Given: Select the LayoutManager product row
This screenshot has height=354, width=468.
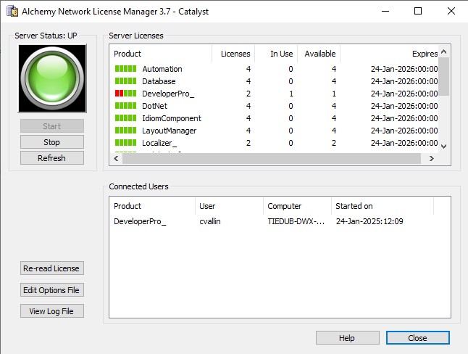Looking at the screenshot, I should (274, 131).
